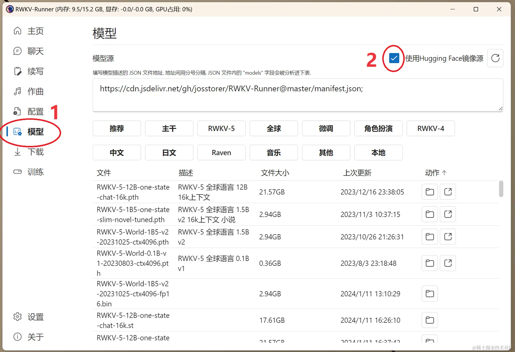Select the 续写 continuation sidebar icon

click(18, 71)
